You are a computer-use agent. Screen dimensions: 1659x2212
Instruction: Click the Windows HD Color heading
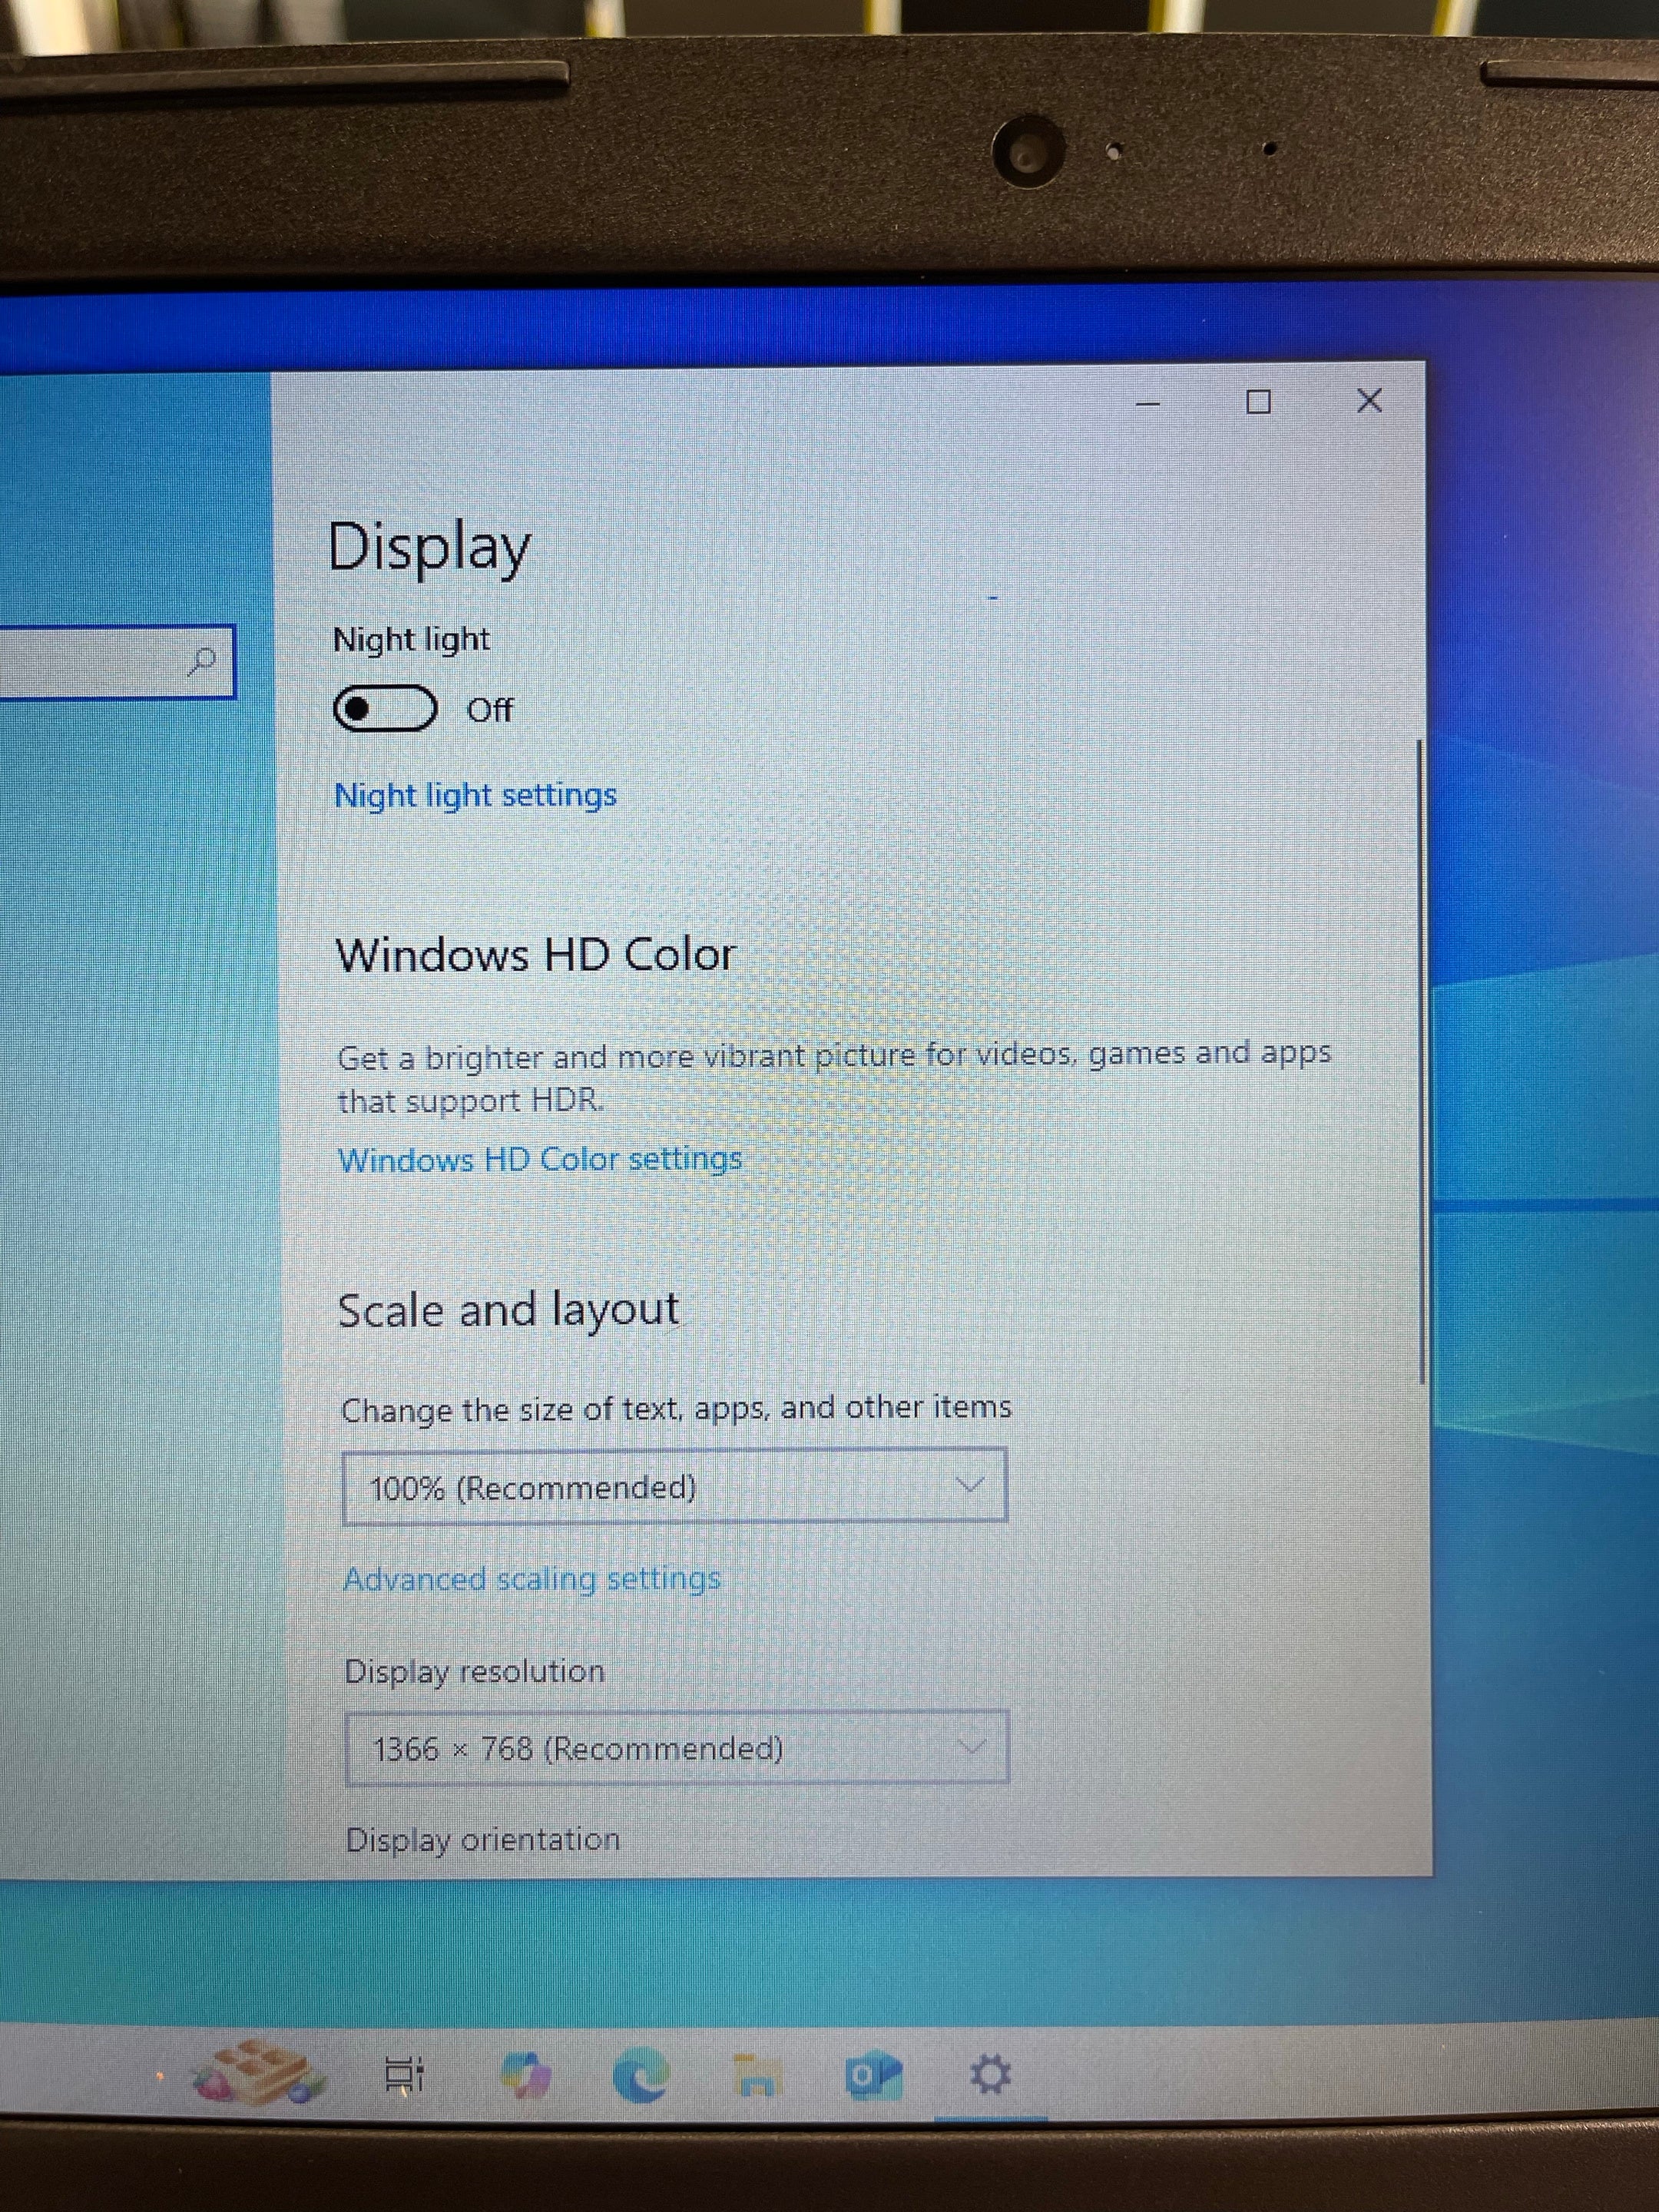[x=536, y=955]
